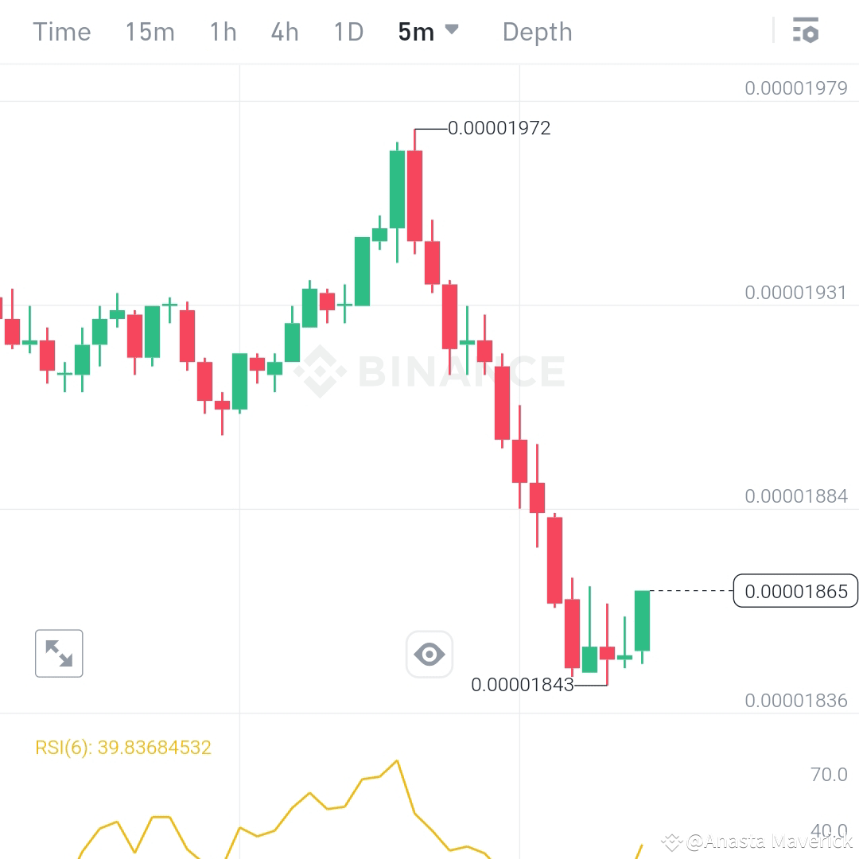Select the 1h interval
Screen dimensions: 859x859
click(222, 32)
